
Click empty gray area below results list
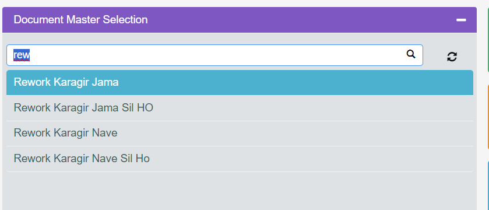[x=240, y=191]
